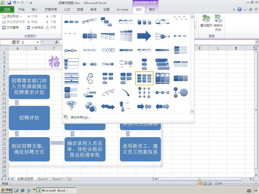This screenshot has height=194, width=259.
Task: Open the Formulas (公式) tab
Action: pos(67,10)
